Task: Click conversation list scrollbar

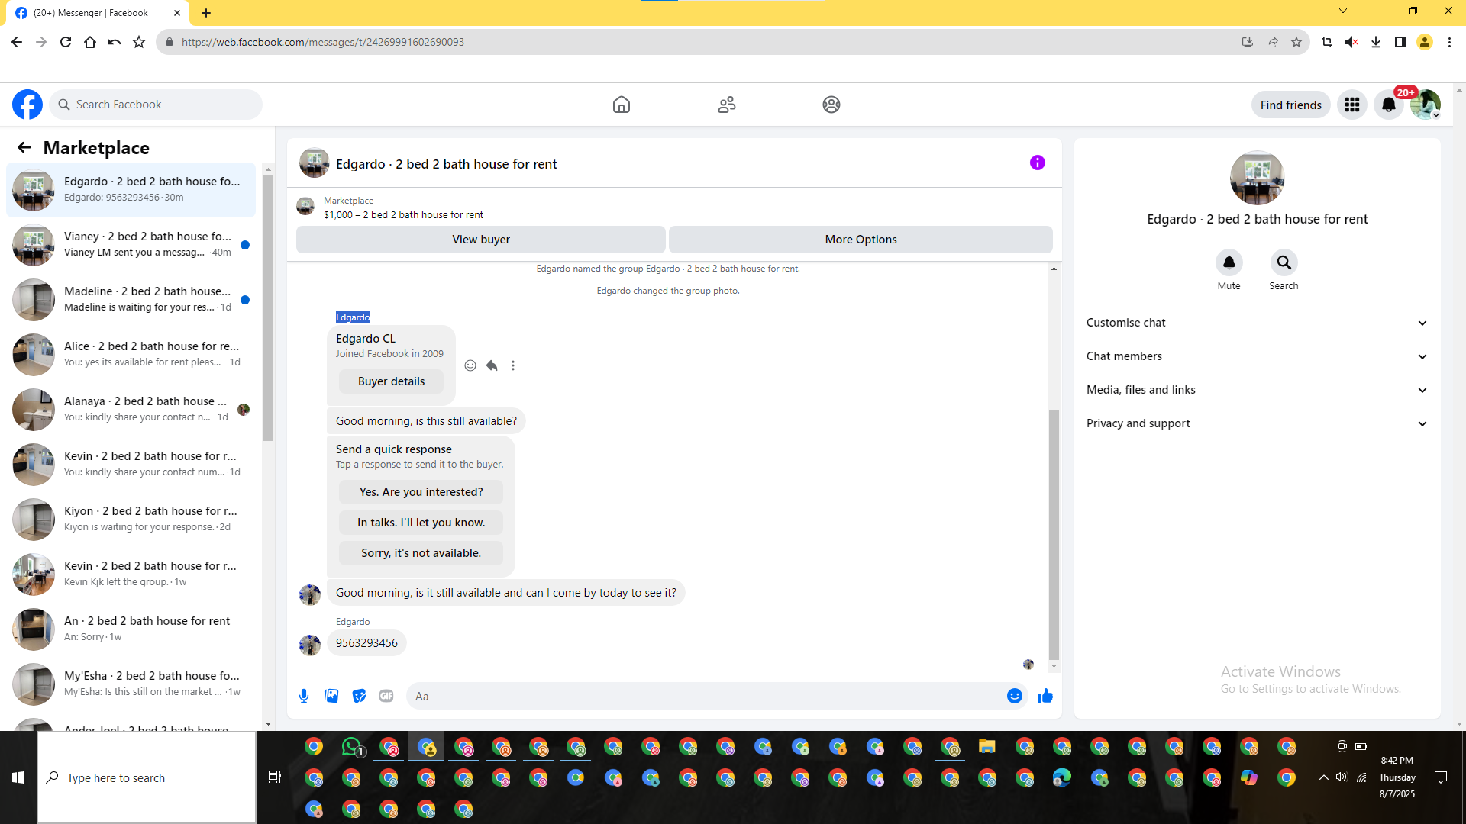Action: tap(268, 308)
